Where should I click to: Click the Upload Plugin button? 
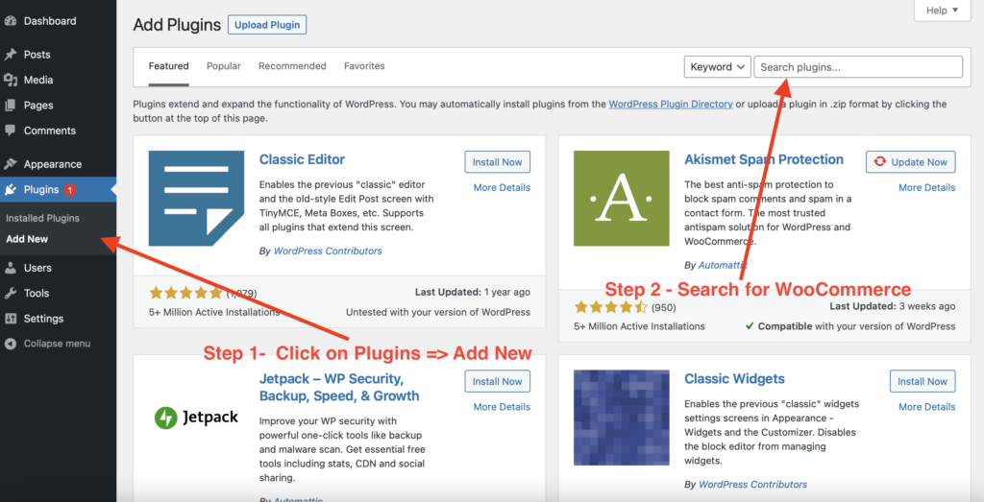click(267, 24)
